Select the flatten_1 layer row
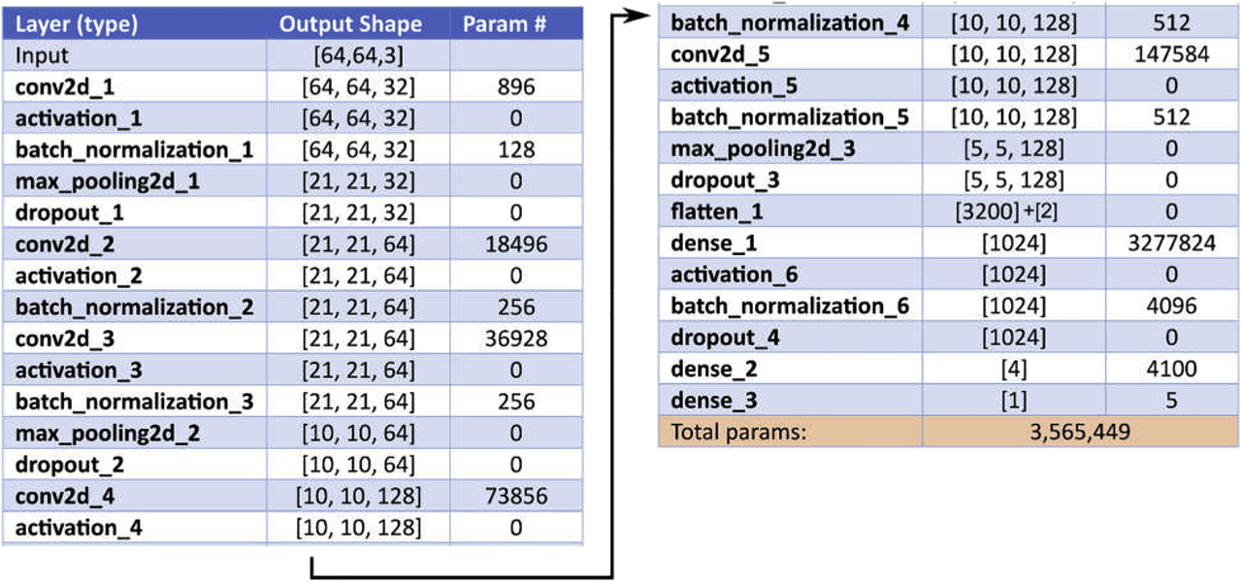The height and width of the screenshot is (582, 1242). pos(718,212)
